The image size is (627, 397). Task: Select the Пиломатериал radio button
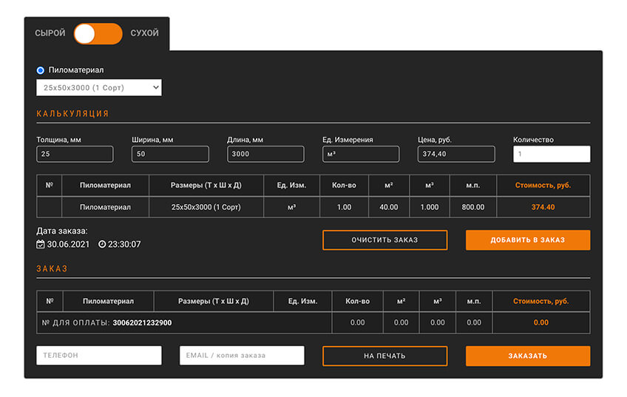tap(41, 70)
